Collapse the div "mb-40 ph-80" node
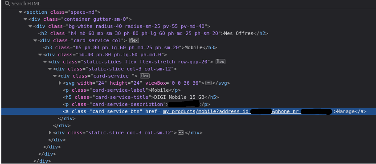The width and height of the screenshot is (376, 164). (x=40, y=55)
